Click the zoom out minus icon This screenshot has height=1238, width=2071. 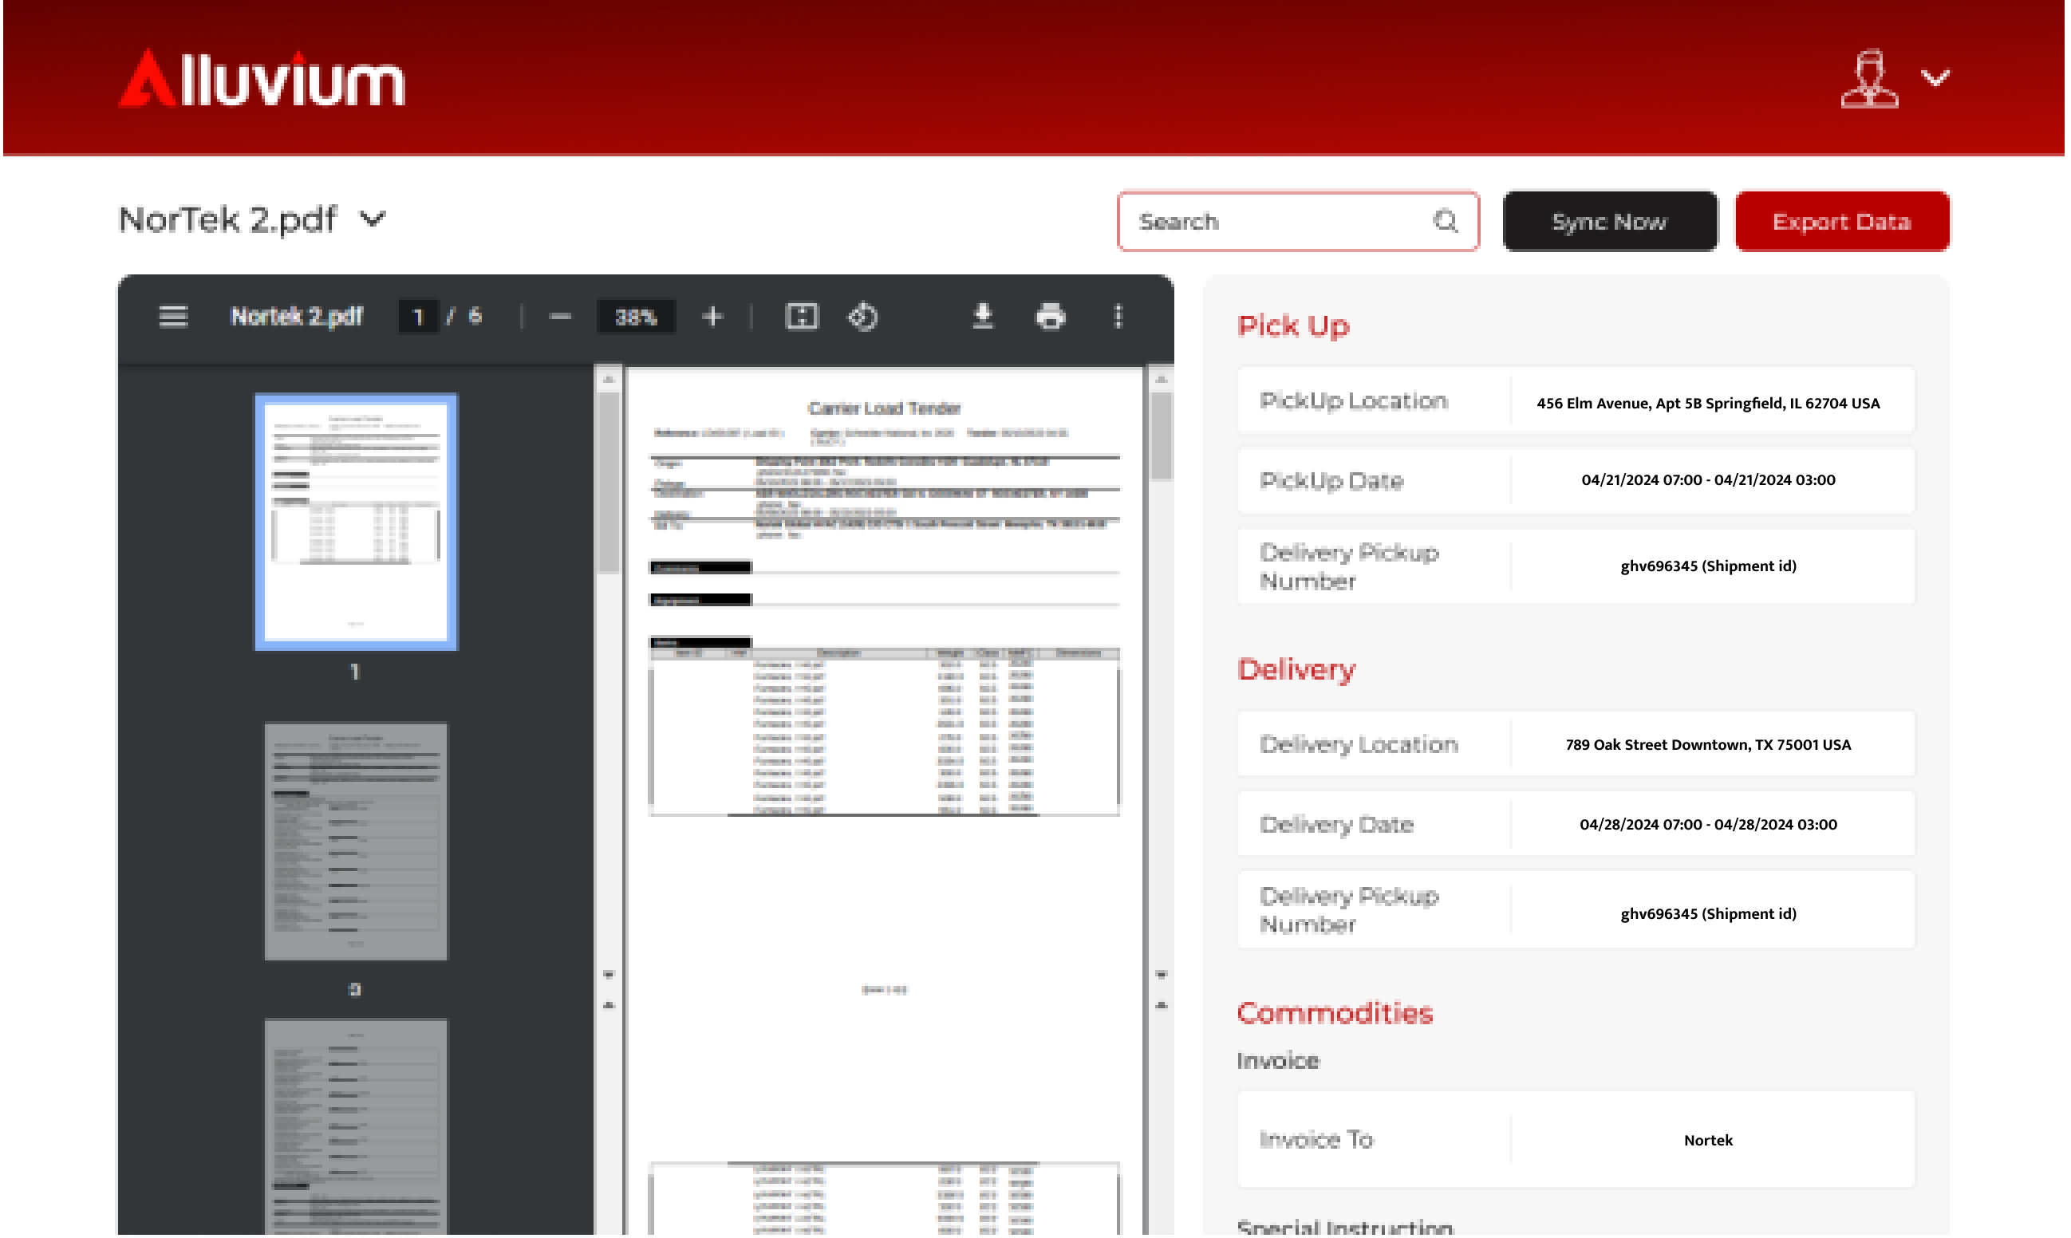pos(561,317)
